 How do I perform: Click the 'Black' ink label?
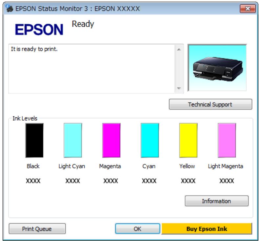click(x=33, y=166)
